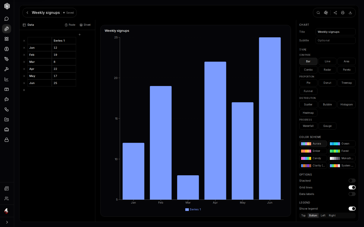Select the Pie chart type
364x227 pixels.
click(308, 83)
